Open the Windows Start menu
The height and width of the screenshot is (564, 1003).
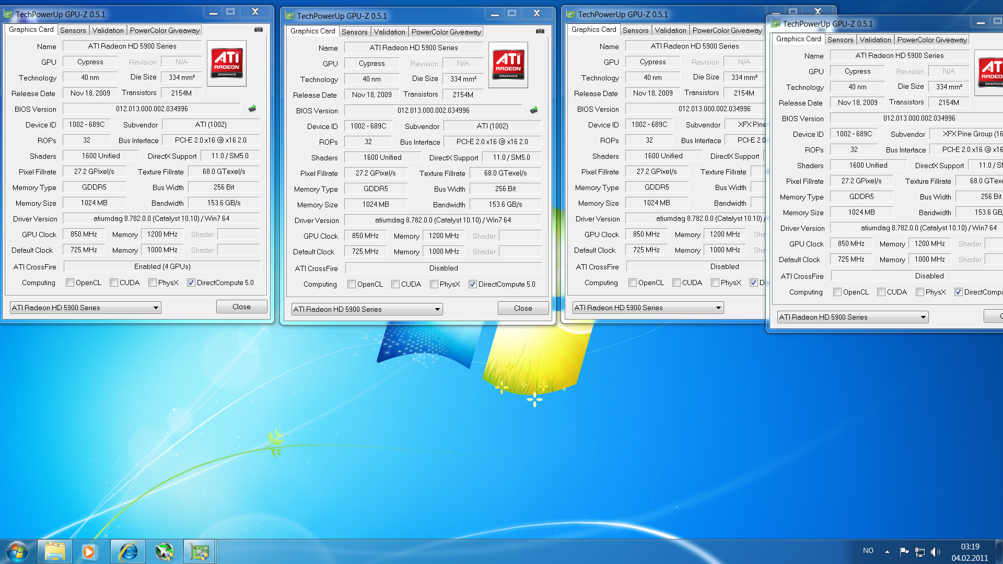coord(17,551)
